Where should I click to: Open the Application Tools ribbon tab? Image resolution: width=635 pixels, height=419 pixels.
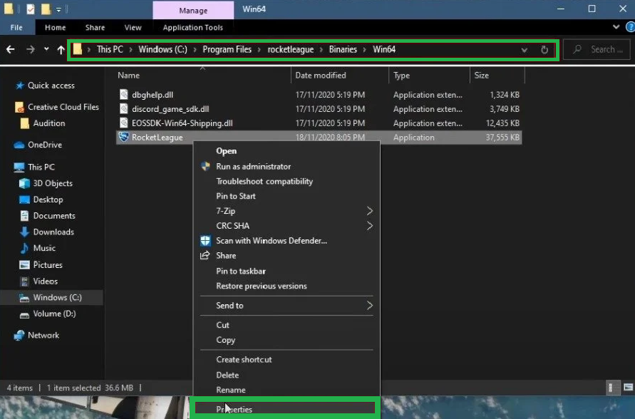pyautogui.click(x=192, y=28)
